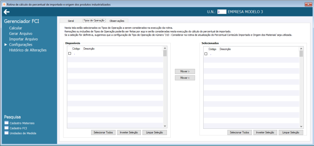The image size is (314, 146).
Task: Click Código column header in Disponíveis
Action: coord(76,49)
